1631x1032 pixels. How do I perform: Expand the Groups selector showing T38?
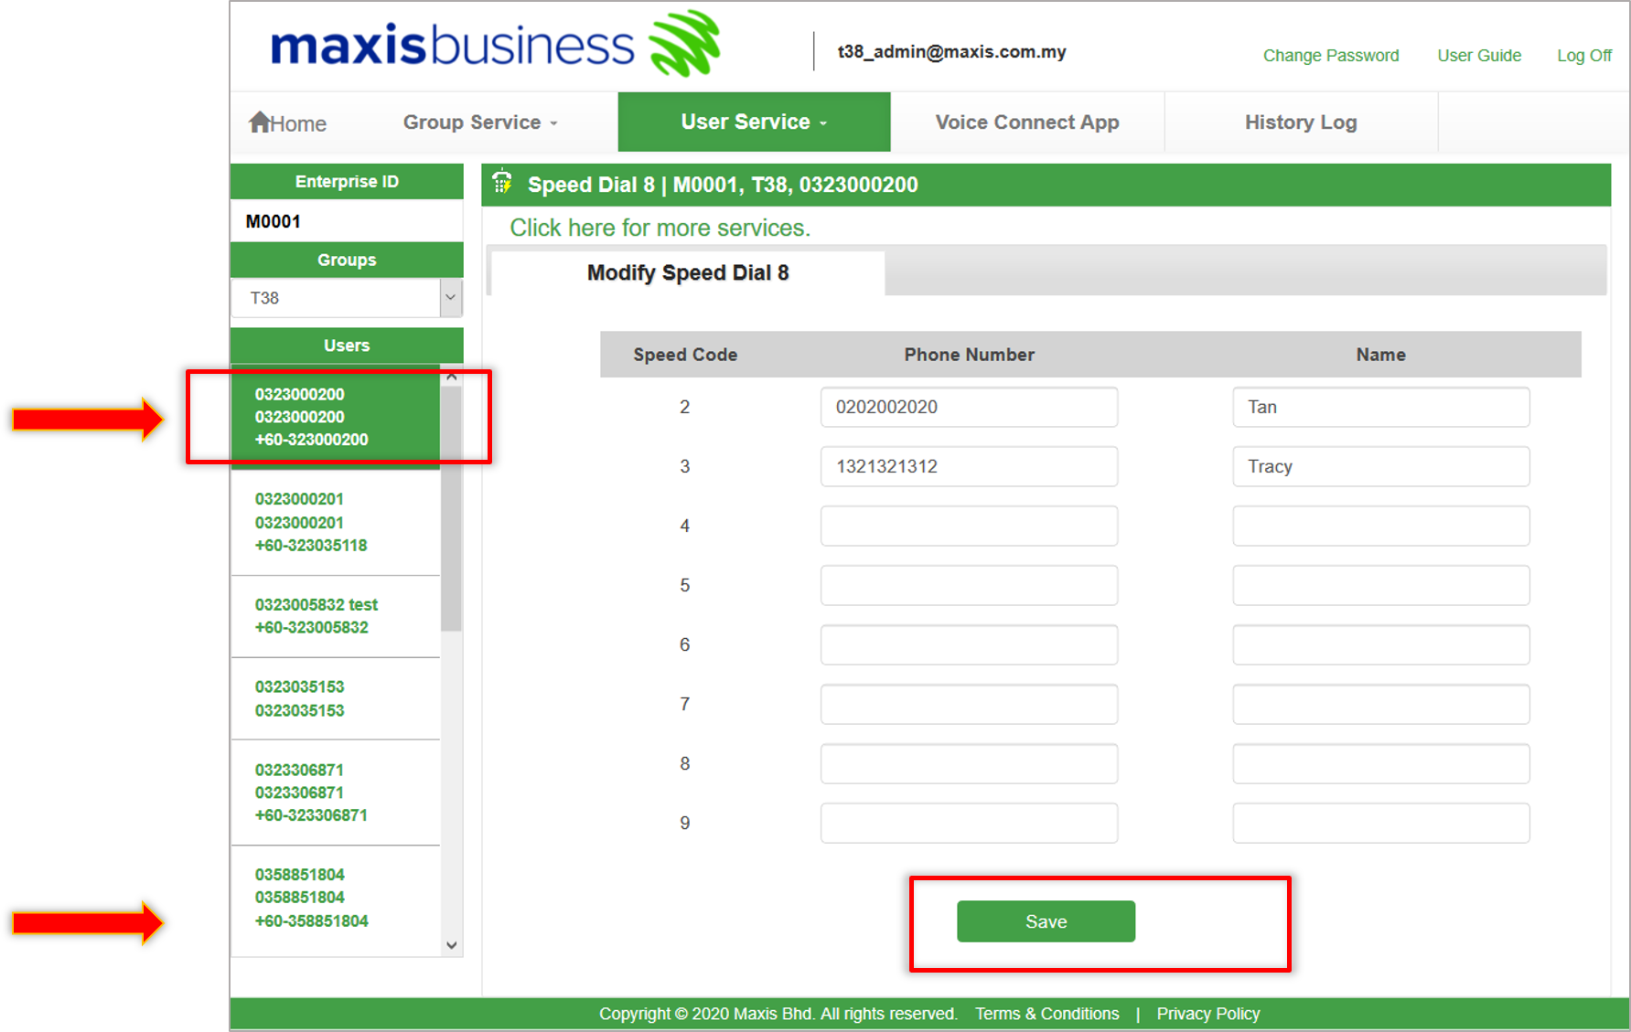(x=450, y=297)
